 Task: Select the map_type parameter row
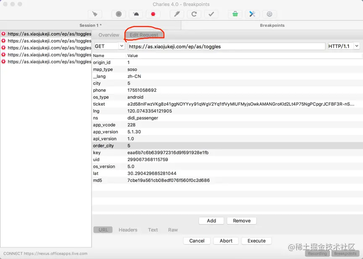[227, 69]
